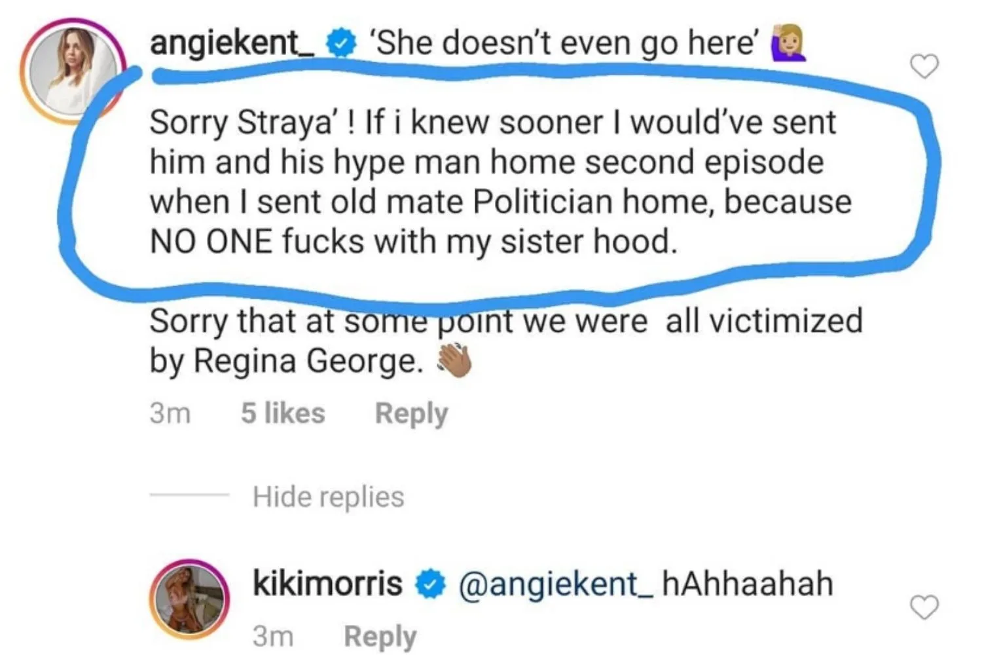Click Reply under angiekent_'s comment

(x=411, y=413)
